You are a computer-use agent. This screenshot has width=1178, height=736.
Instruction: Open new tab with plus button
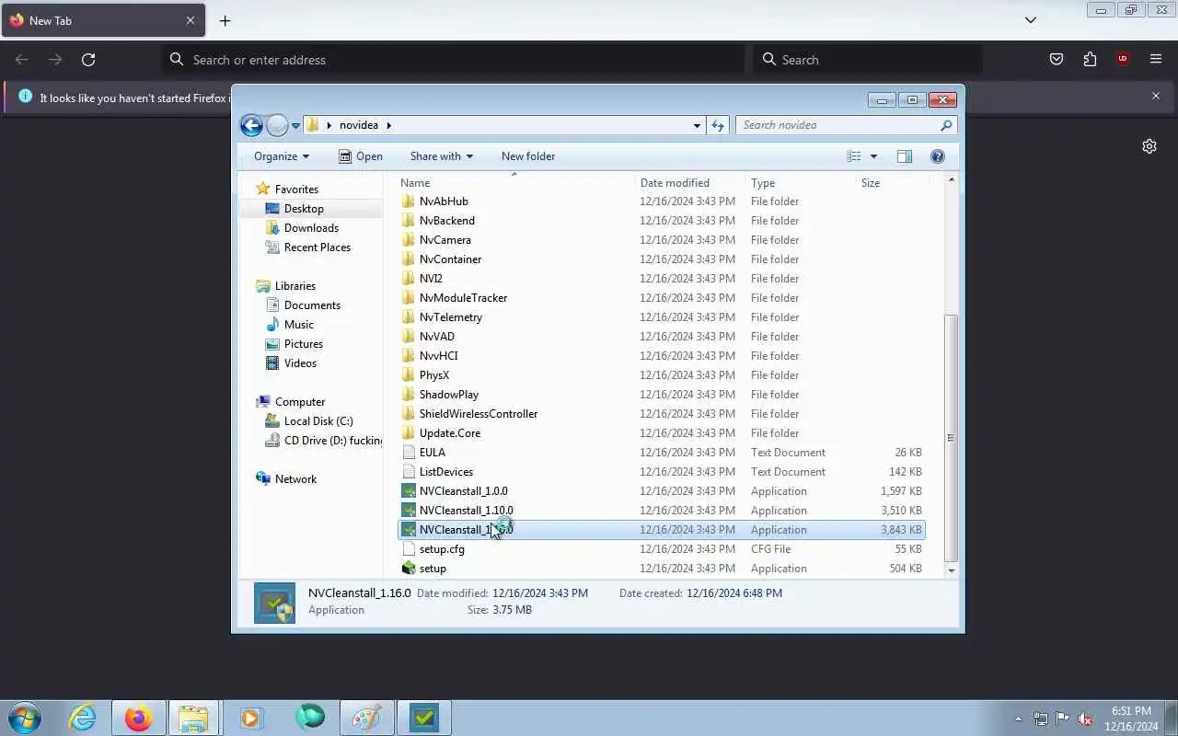(225, 20)
